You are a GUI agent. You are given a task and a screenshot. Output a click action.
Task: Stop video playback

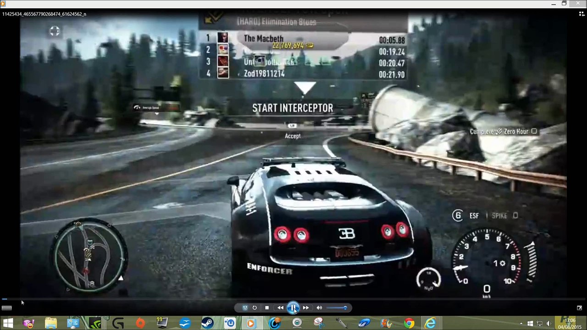(267, 308)
